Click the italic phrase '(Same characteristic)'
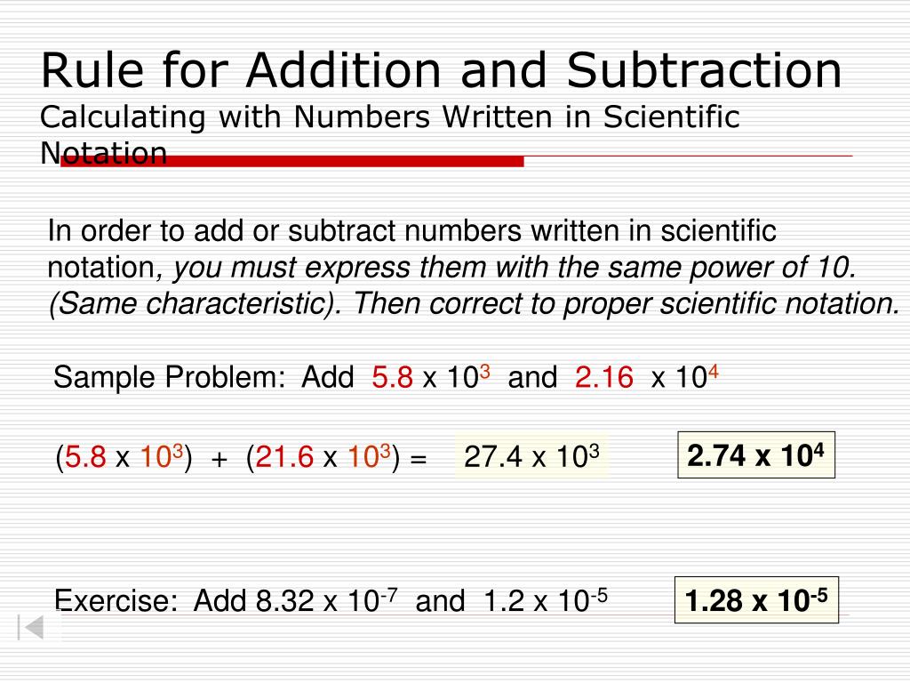 tap(196, 304)
